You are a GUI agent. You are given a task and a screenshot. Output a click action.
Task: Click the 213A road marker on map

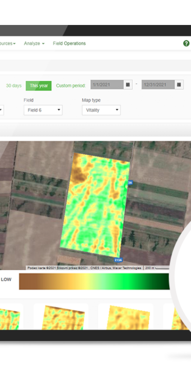pyautogui.click(x=118, y=260)
